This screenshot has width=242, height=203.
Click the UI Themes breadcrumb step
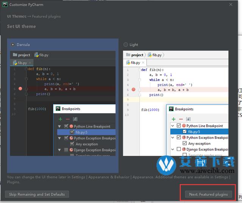(17, 16)
